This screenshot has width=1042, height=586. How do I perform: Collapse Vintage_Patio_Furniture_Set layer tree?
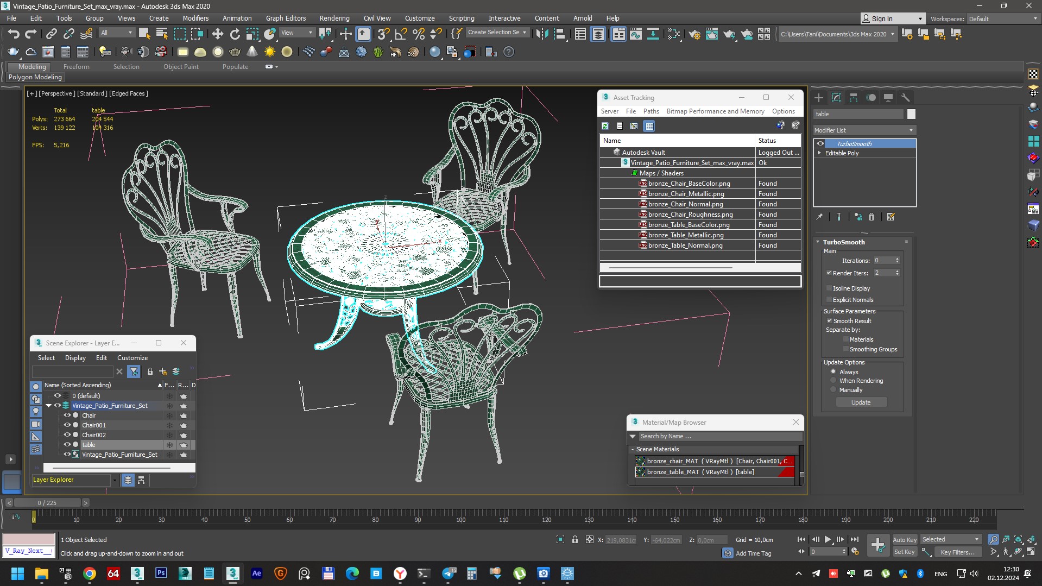click(48, 406)
